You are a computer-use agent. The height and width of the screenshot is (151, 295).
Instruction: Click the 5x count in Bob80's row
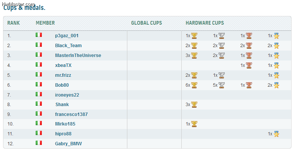coord(215,85)
